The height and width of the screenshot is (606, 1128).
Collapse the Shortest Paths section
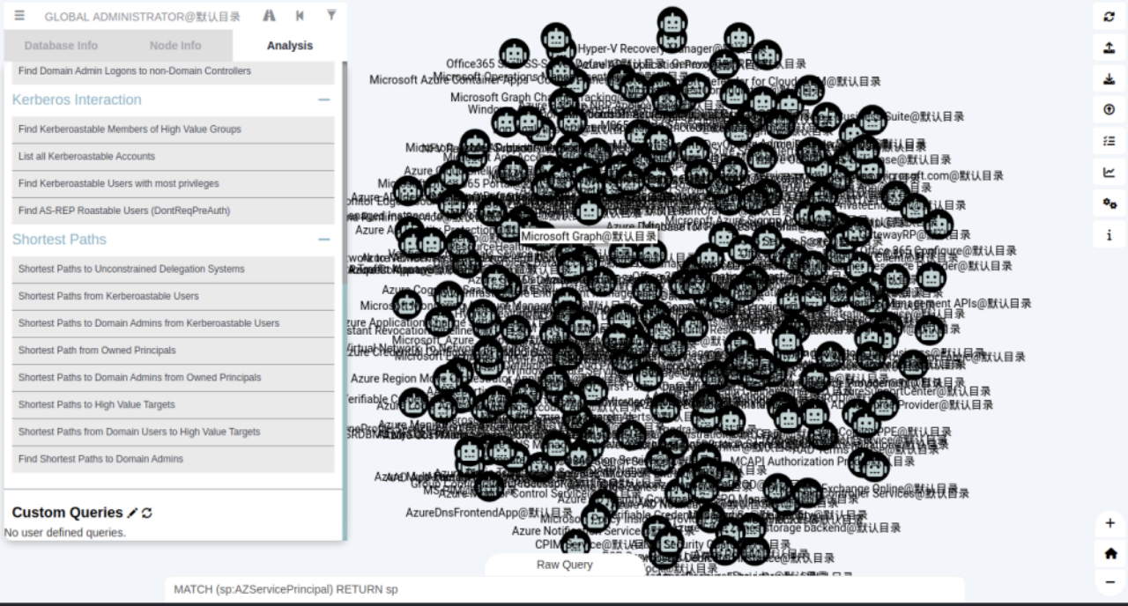(324, 240)
